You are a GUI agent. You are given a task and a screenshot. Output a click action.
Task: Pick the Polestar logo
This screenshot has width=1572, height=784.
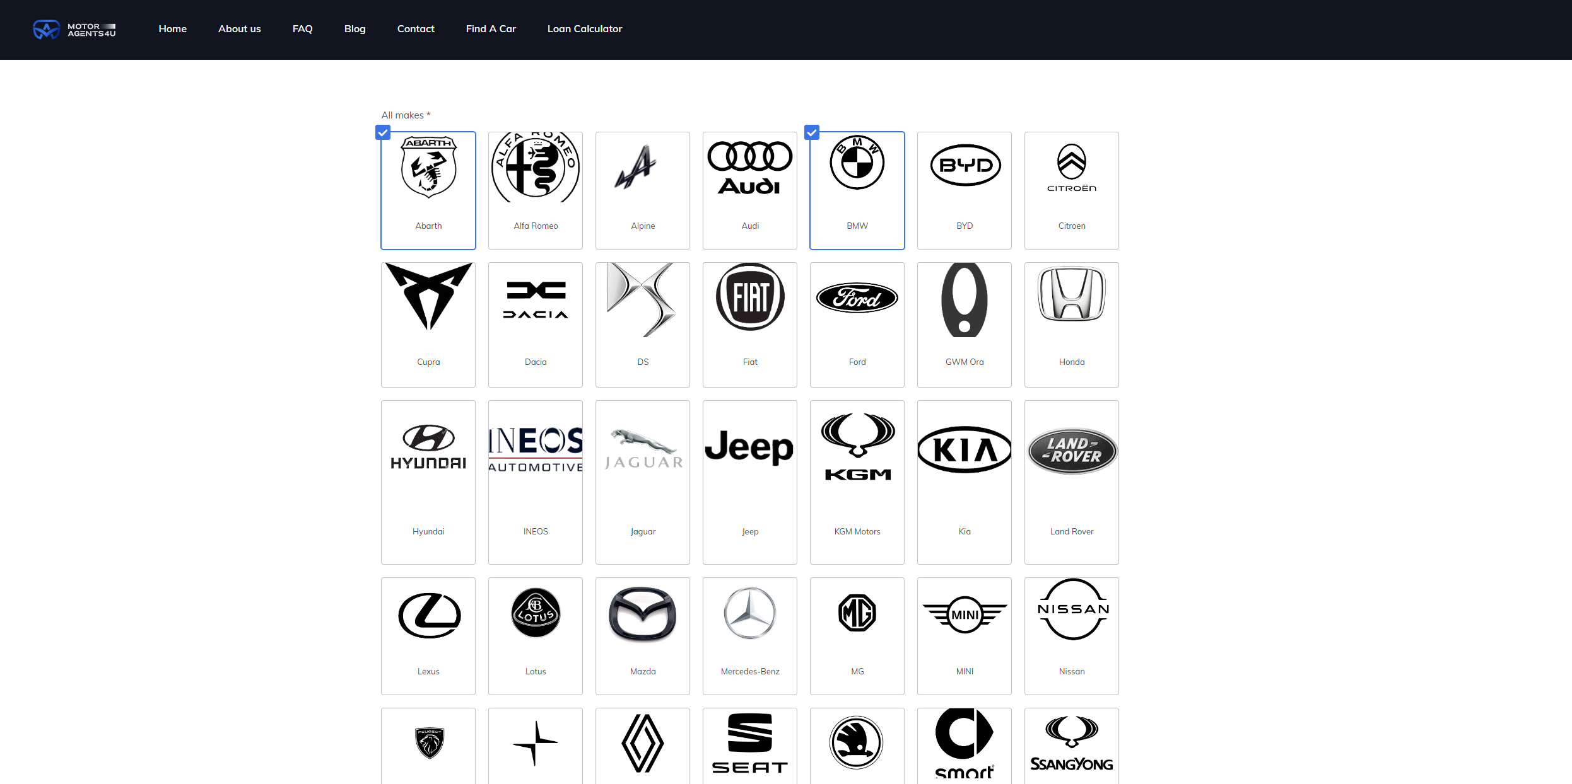536,743
